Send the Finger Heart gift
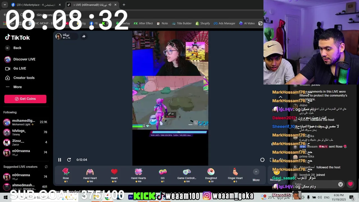The image size is (359, 202). (x=235, y=175)
